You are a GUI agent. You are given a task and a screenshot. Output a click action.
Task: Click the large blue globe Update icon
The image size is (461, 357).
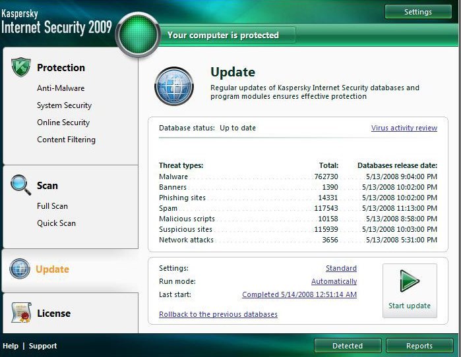(174, 86)
